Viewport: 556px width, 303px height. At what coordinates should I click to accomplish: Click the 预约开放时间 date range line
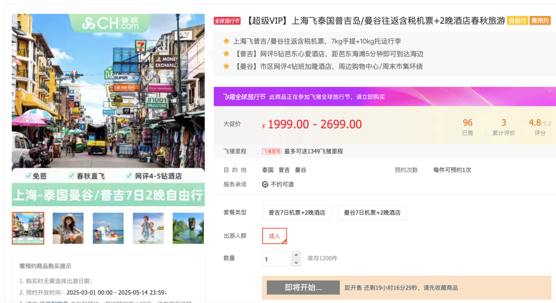93,292
